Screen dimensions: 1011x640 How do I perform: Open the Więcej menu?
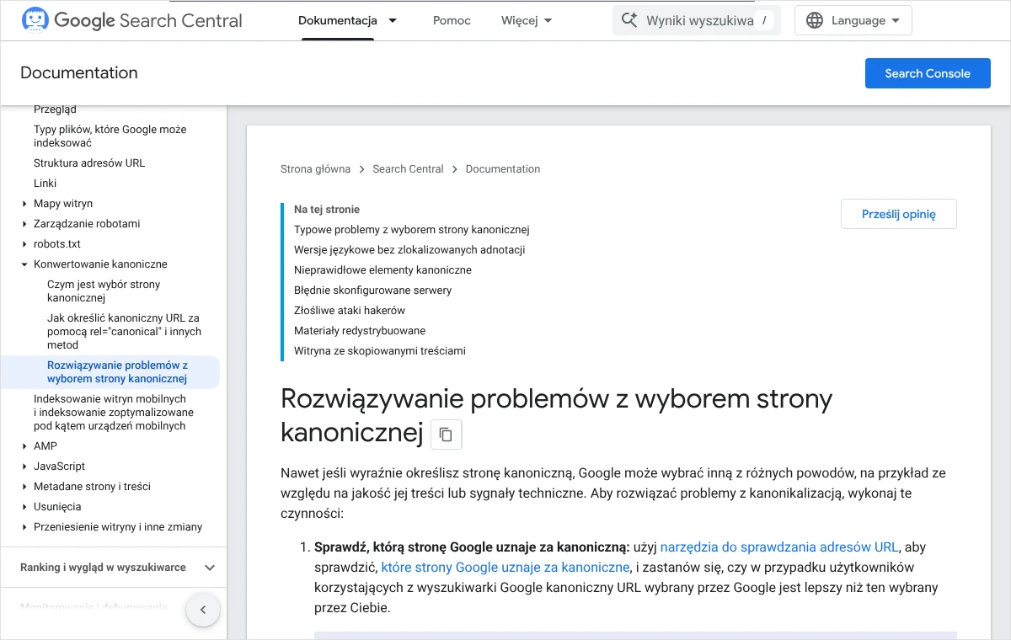[527, 20]
